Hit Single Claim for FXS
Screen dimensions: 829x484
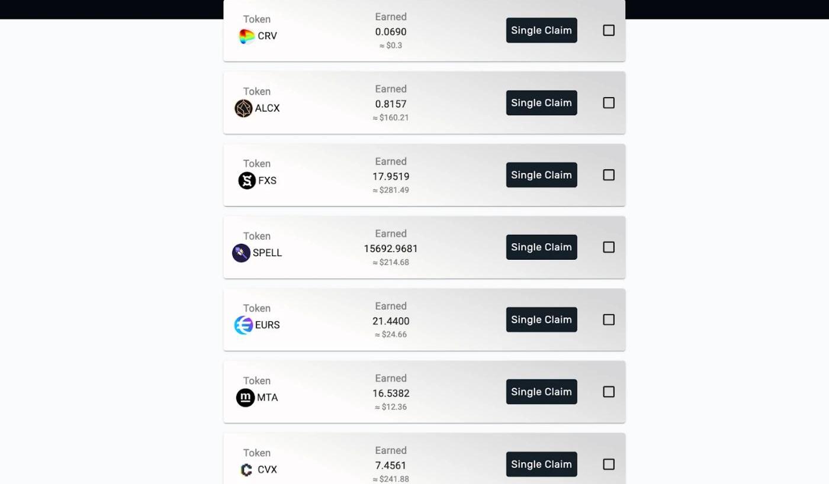(541, 175)
